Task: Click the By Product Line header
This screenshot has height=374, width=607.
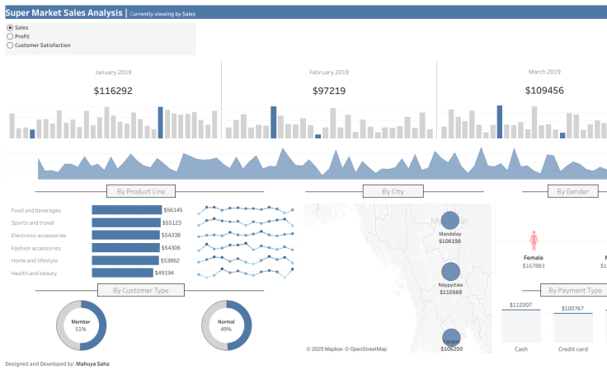Action: pyautogui.click(x=141, y=192)
